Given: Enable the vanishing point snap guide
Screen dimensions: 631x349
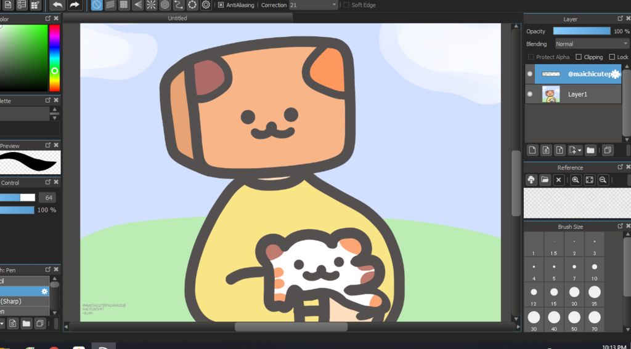Looking at the screenshot, I should click(137, 5).
